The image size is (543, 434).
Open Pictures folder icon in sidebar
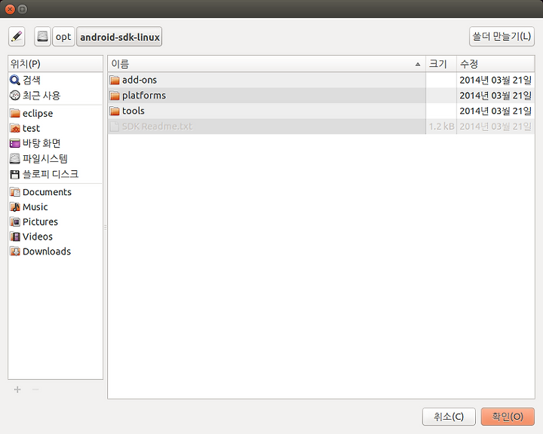click(x=14, y=222)
